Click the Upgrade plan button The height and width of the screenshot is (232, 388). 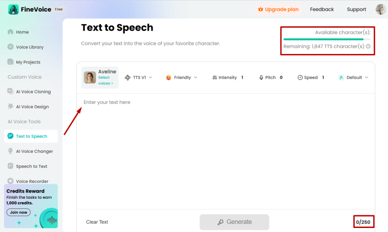(278, 9)
